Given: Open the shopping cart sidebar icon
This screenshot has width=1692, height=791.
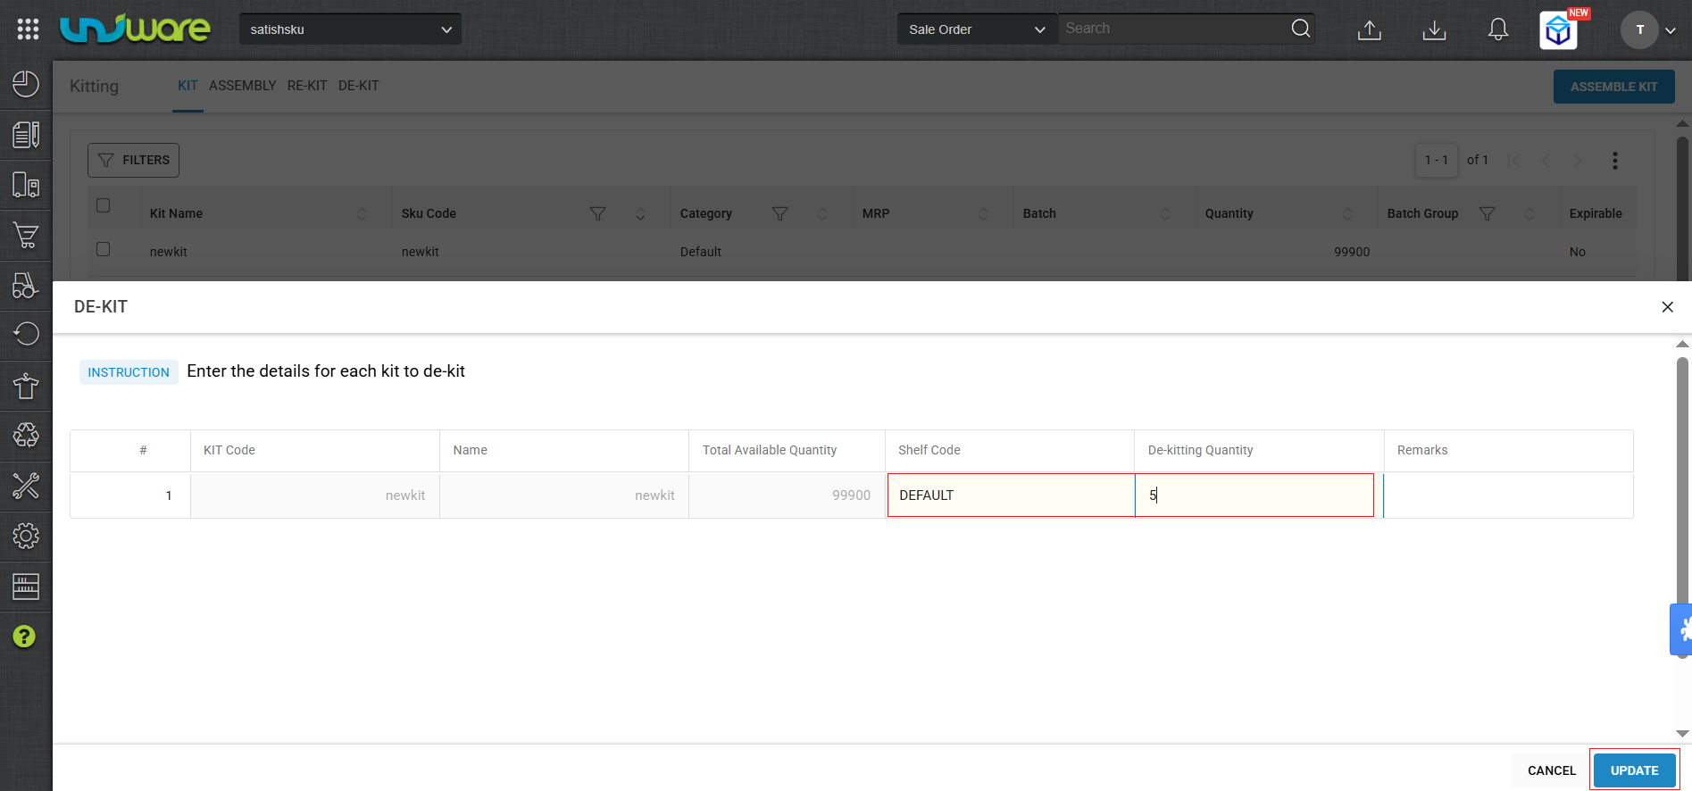Looking at the screenshot, I should pos(26,236).
